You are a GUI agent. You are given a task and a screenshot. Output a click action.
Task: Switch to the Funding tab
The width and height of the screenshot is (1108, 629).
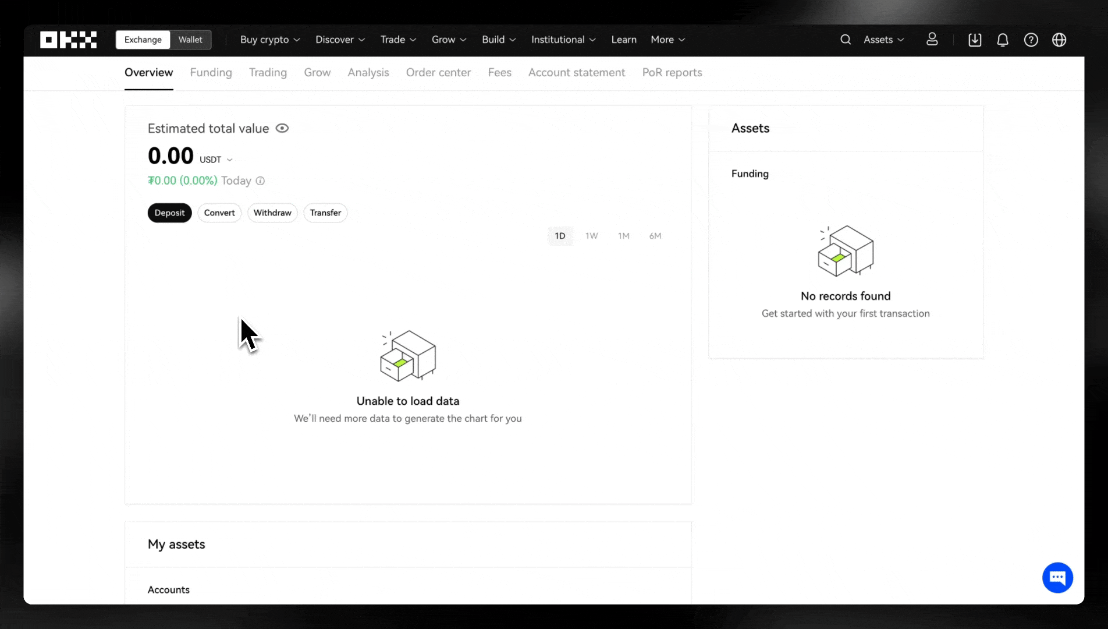[x=211, y=73]
